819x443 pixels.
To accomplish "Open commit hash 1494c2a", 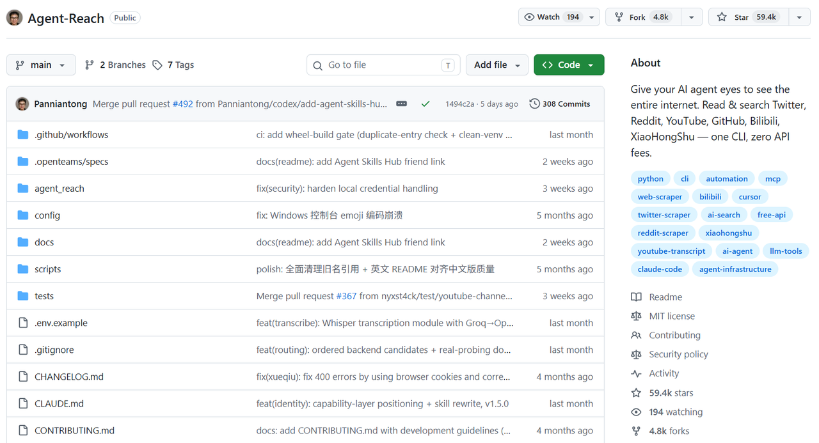I will point(459,104).
